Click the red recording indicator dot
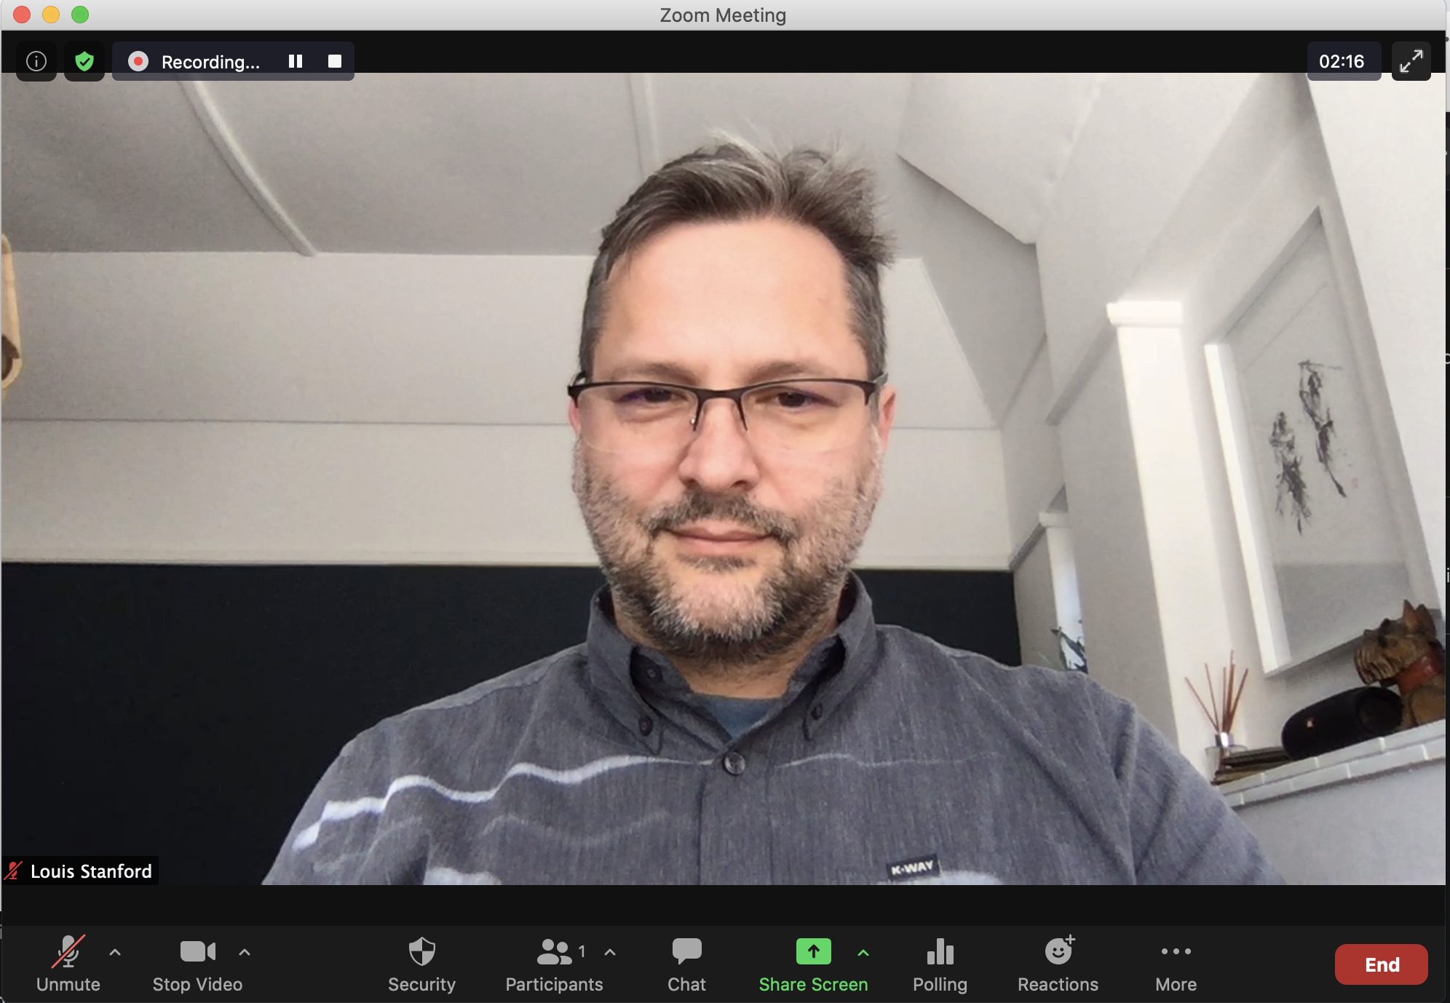The image size is (1450, 1003). click(x=138, y=61)
